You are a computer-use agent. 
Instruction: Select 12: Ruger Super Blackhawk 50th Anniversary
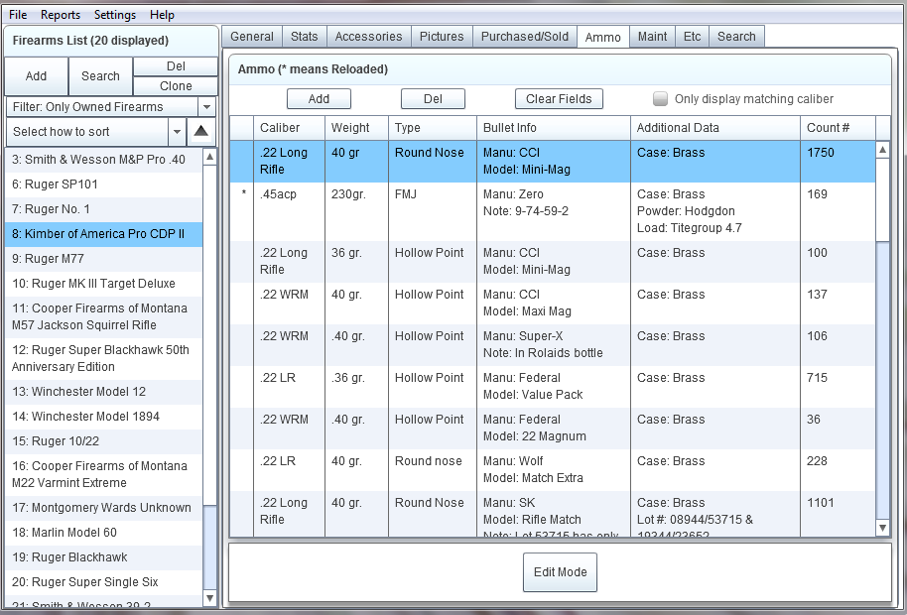[x=104, y=358]
